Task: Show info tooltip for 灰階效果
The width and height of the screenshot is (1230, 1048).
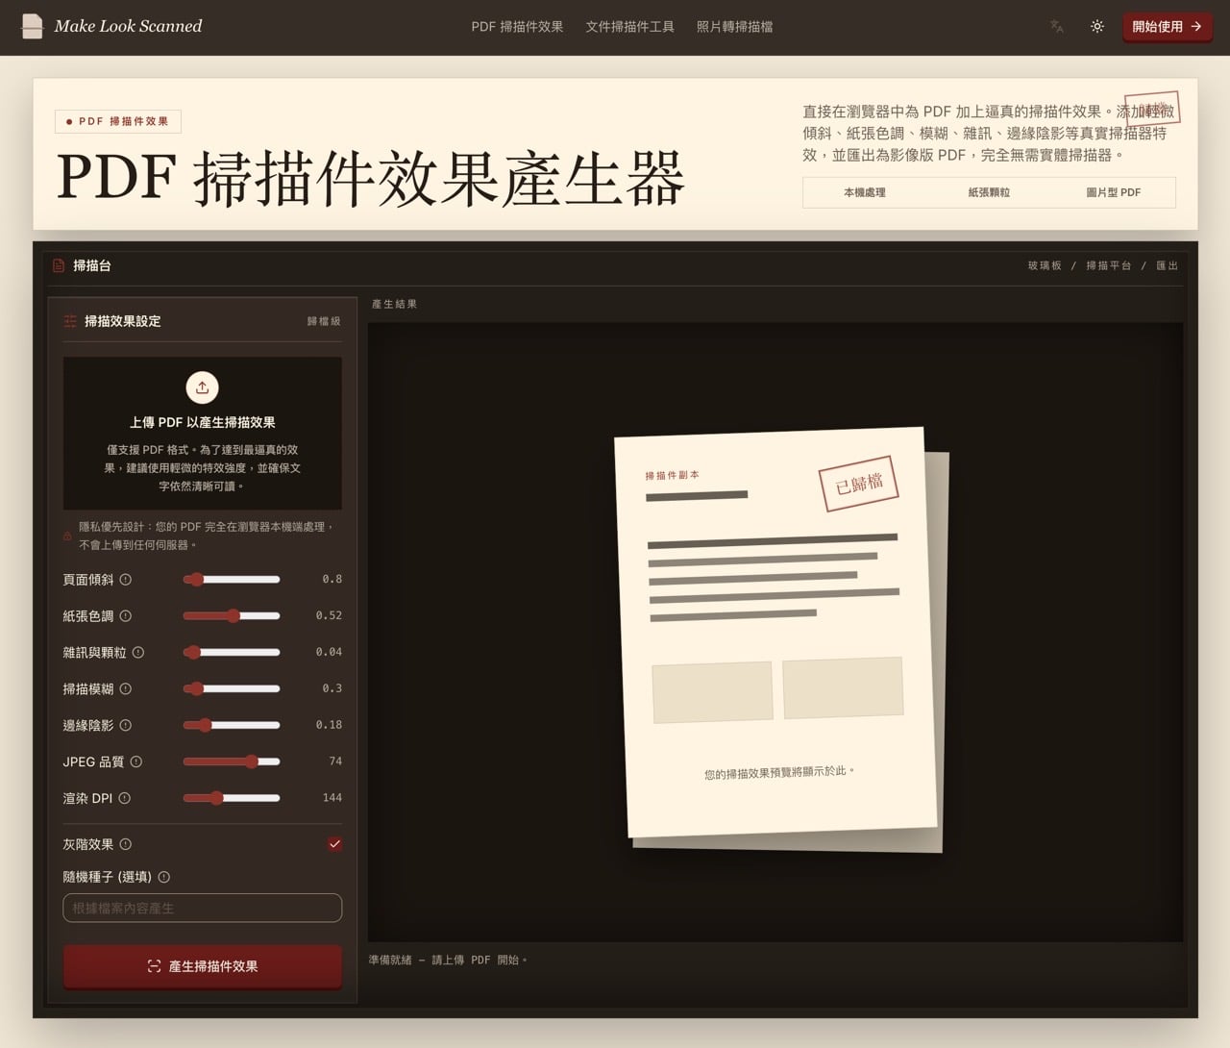Action: (126, 844)
